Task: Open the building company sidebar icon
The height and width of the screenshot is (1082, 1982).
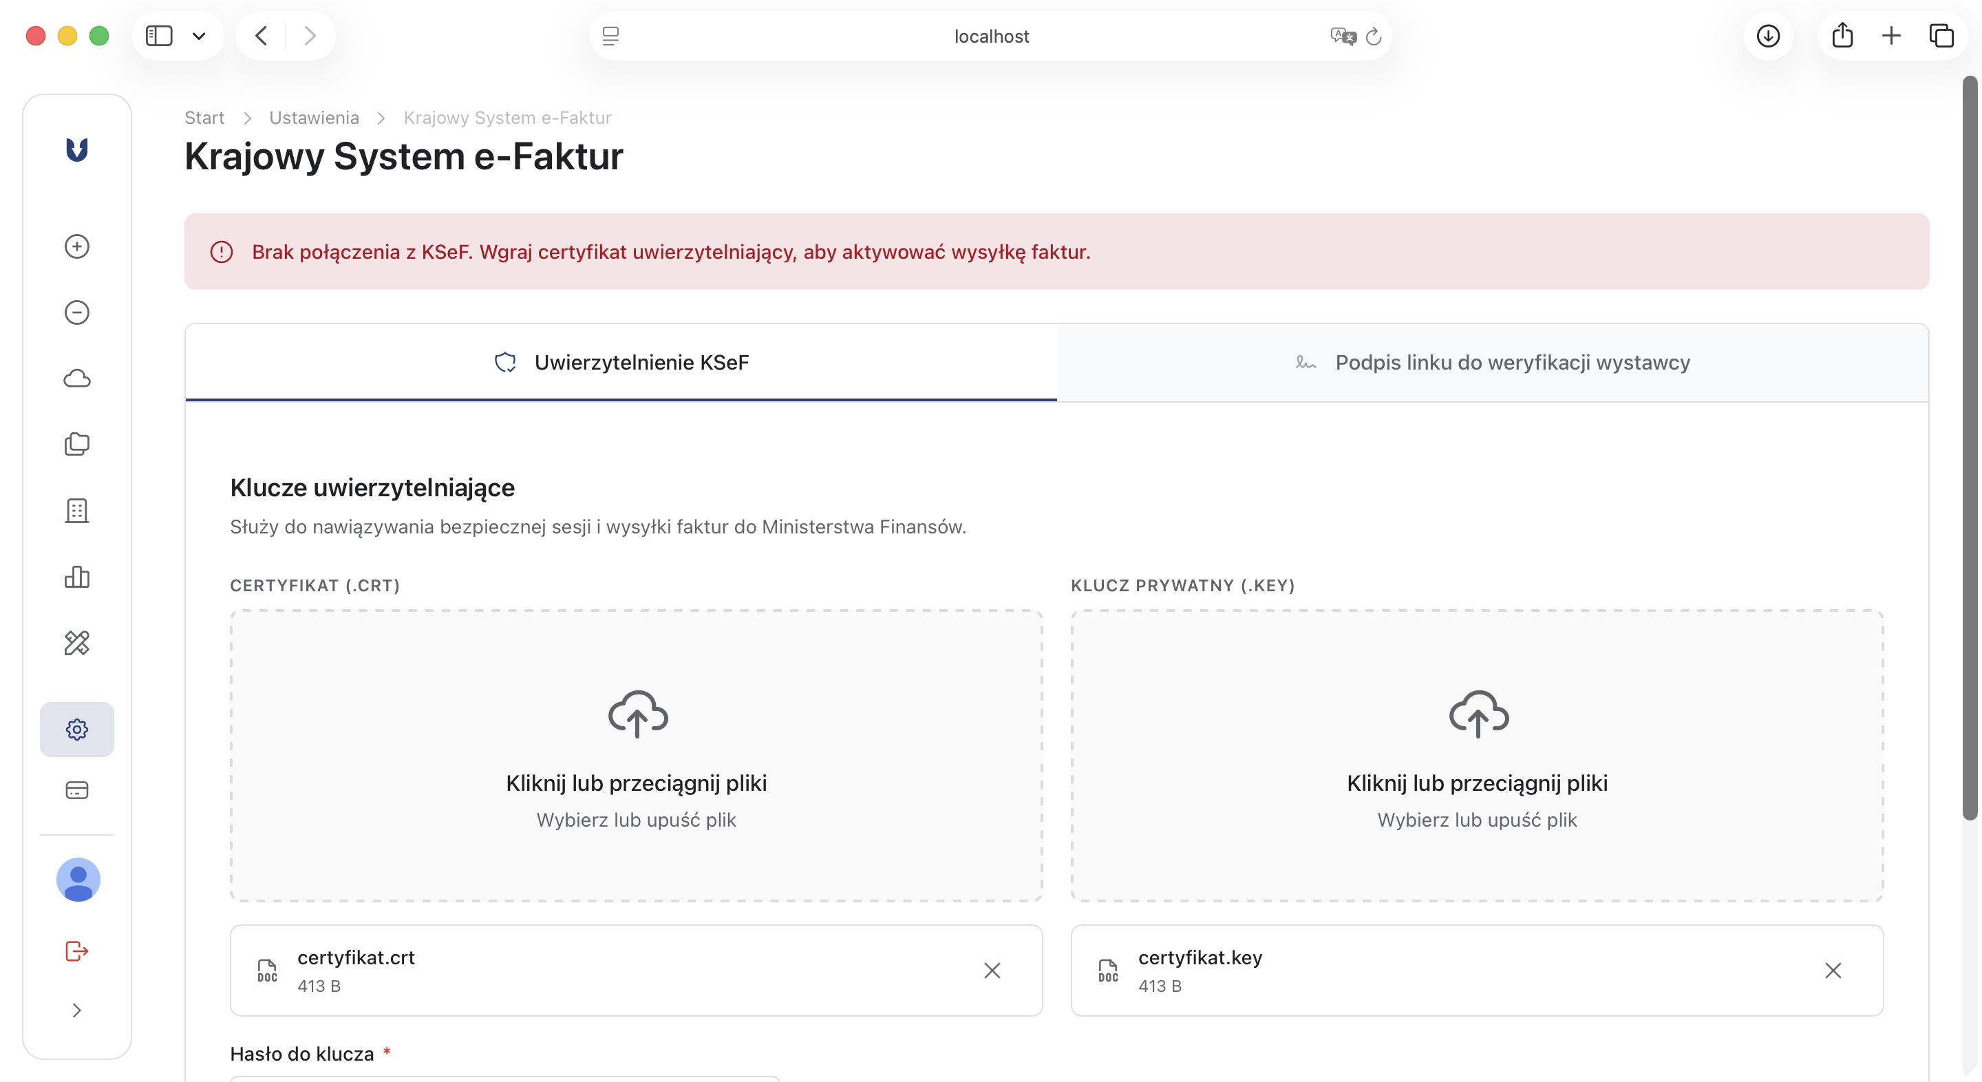Action: (77, 510)
